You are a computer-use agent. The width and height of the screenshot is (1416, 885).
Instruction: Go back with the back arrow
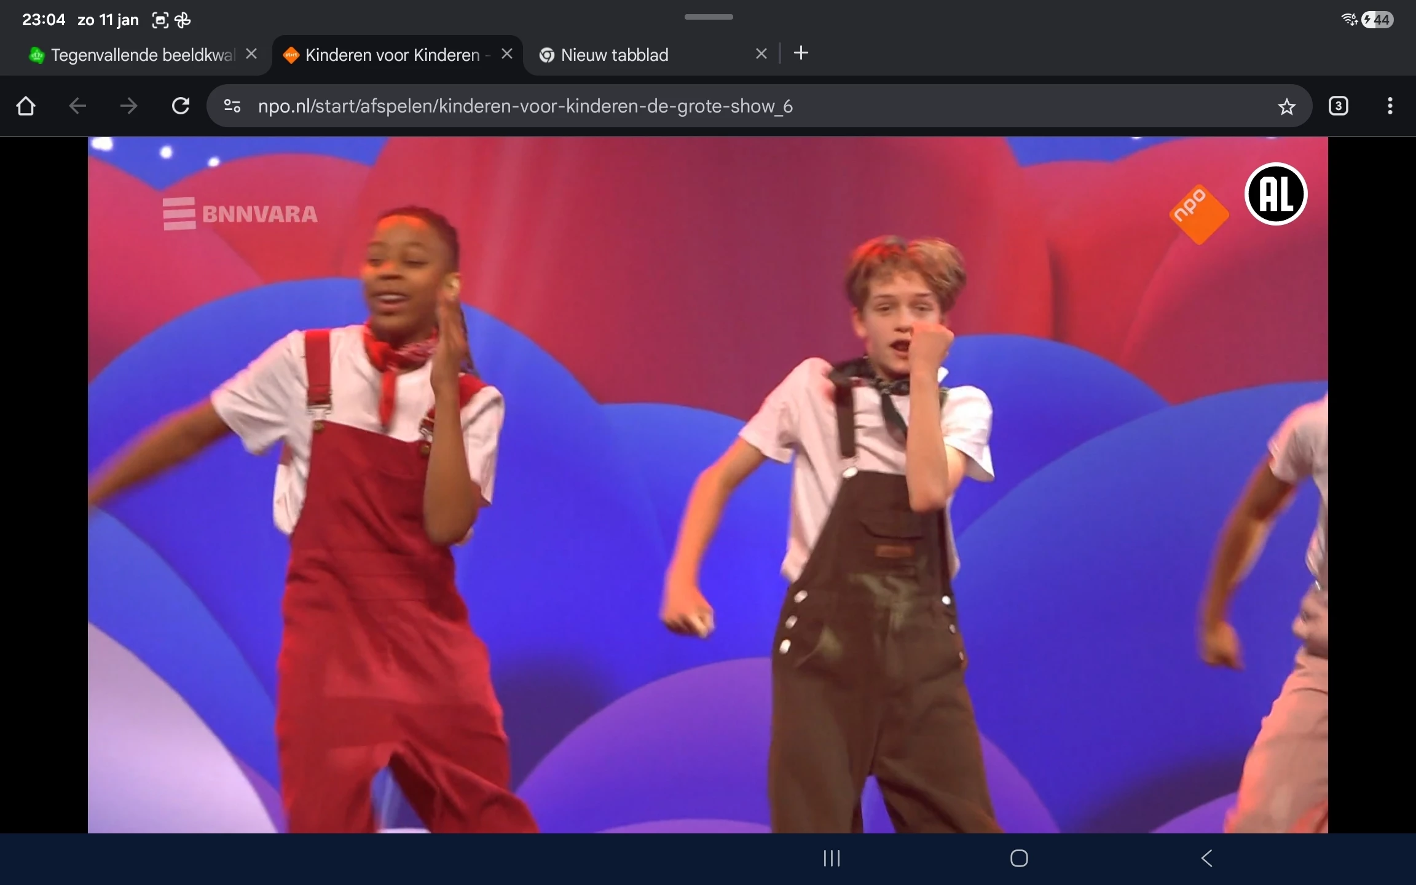(77, 106)
